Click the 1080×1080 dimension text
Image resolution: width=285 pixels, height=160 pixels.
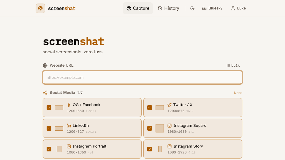click(x=177, y=132)
